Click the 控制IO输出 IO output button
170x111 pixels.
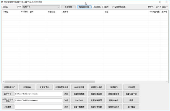coord(114,100)
